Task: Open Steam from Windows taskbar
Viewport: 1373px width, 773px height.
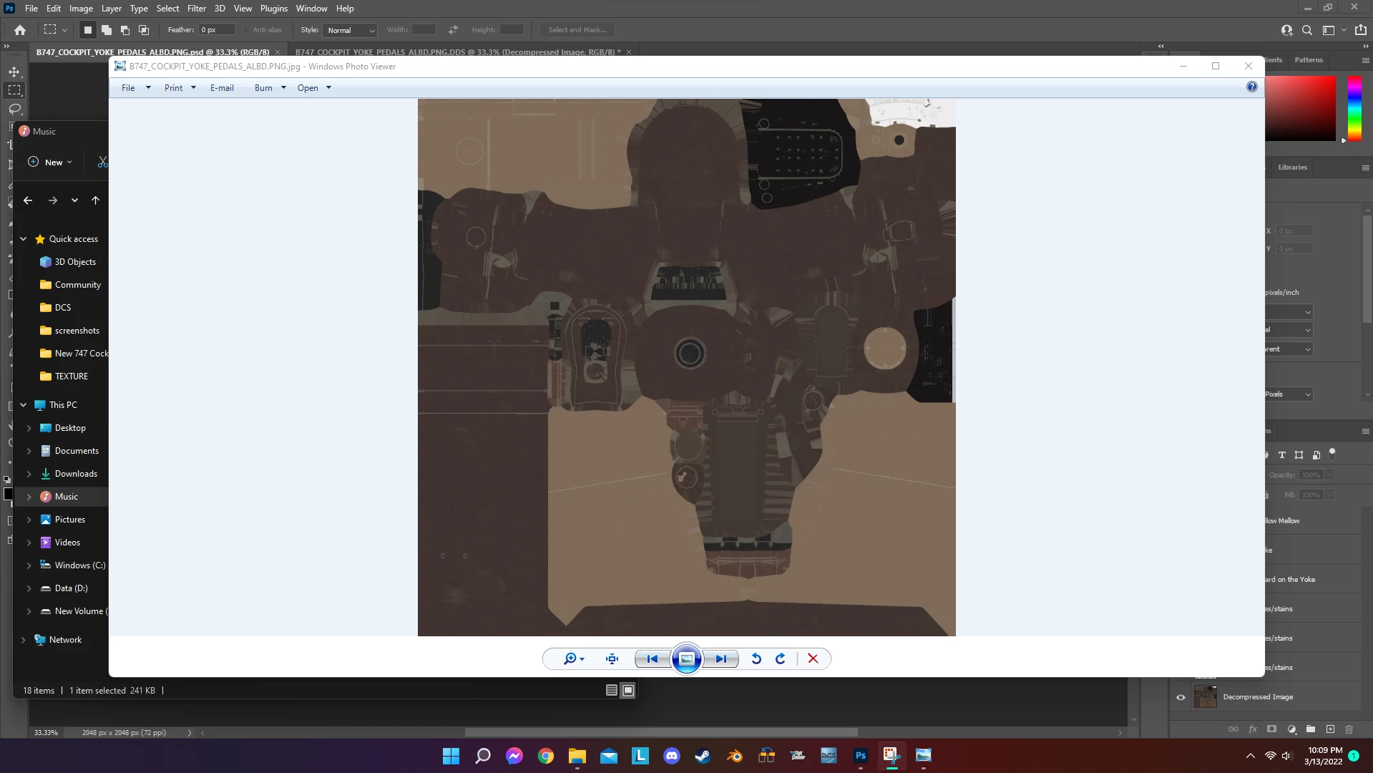Action: 703,756
